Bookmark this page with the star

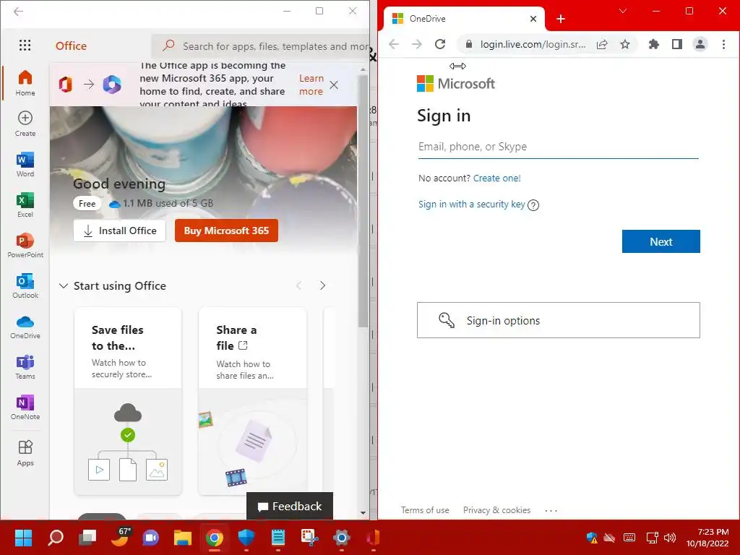[625, 44]
